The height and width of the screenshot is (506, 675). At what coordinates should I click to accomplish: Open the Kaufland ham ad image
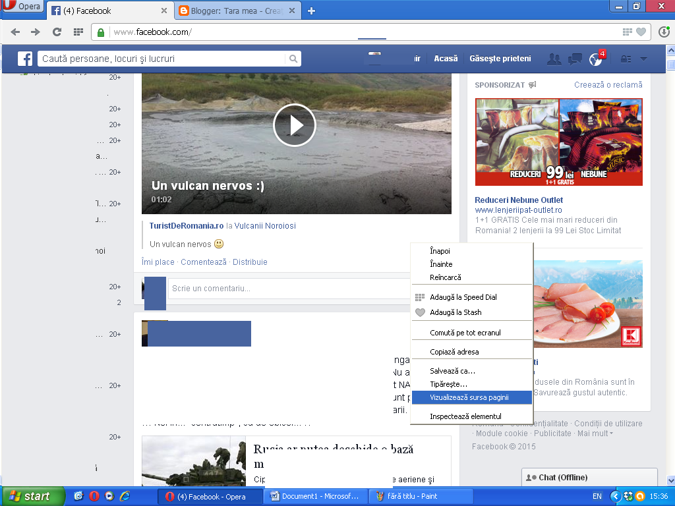tap(588, 304)
